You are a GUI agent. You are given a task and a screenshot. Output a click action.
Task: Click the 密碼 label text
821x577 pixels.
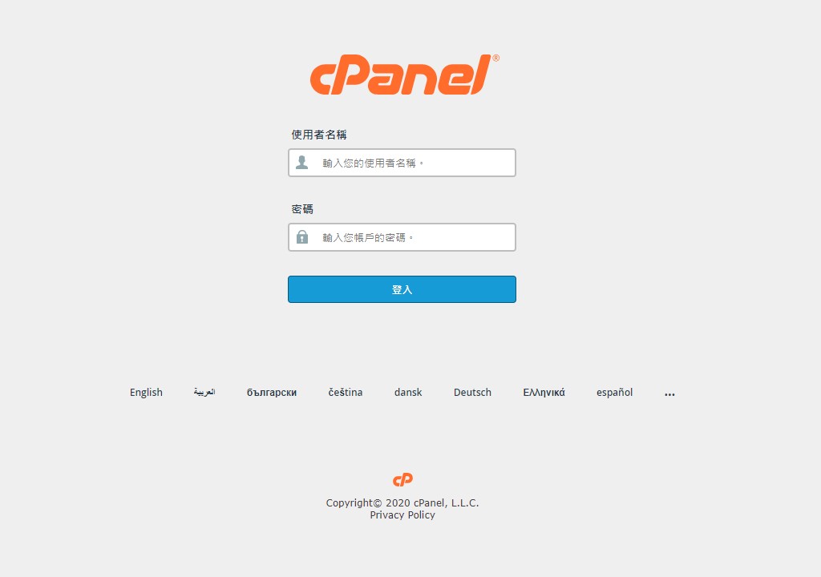pos(302,209)
